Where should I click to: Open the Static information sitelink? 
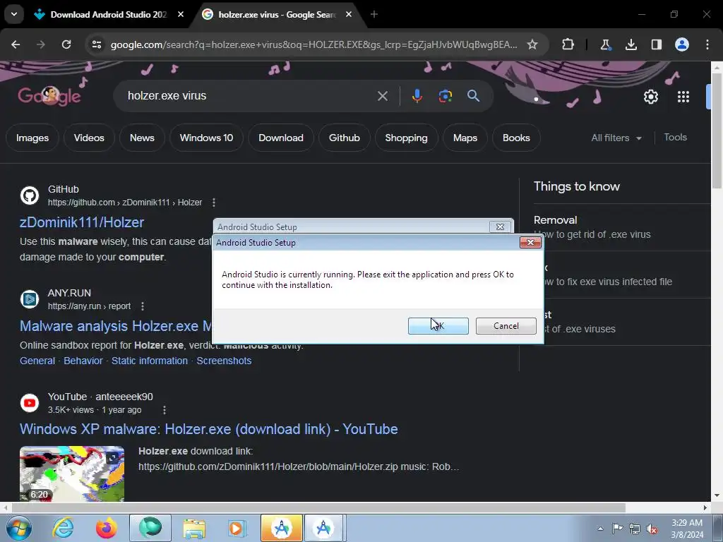coord(150,361)
